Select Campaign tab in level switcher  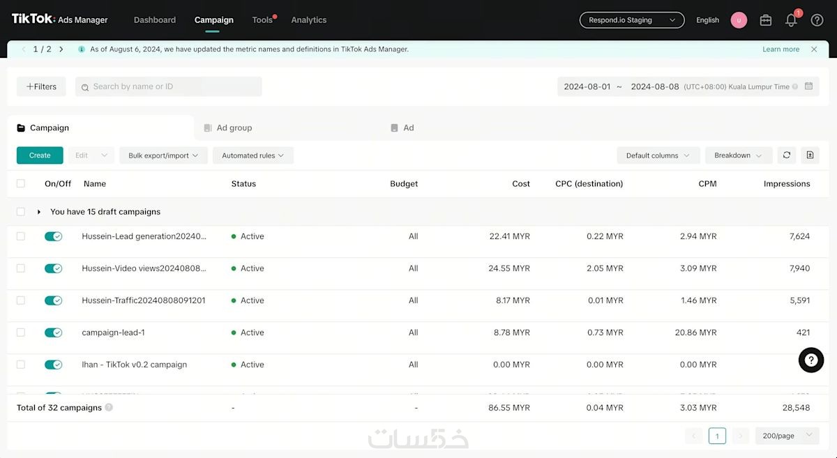(100, 128)
